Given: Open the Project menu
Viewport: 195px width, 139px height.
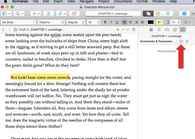Looking at the screenshot, I should [104, 1].
